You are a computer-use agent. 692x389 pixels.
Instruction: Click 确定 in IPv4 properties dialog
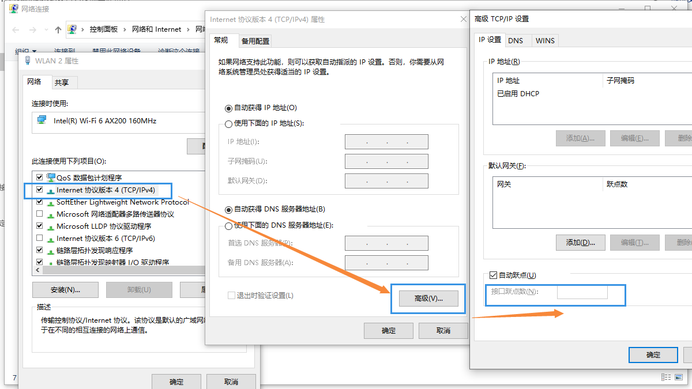389,330
